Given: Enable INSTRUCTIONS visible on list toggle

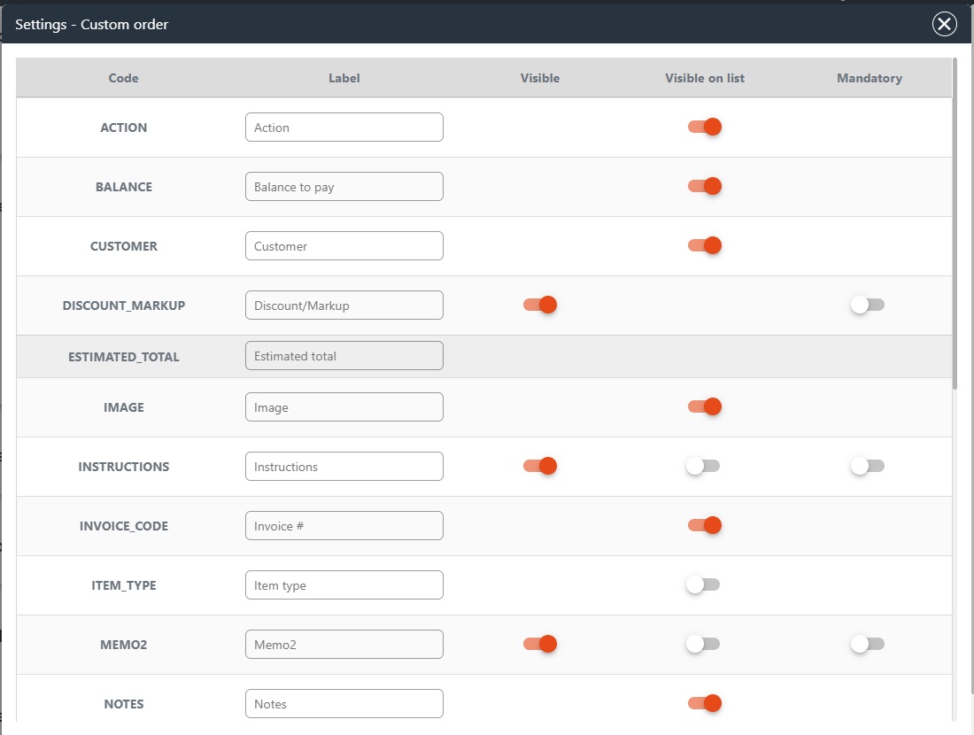Looking at the screenshot, I should coord(704,466).
